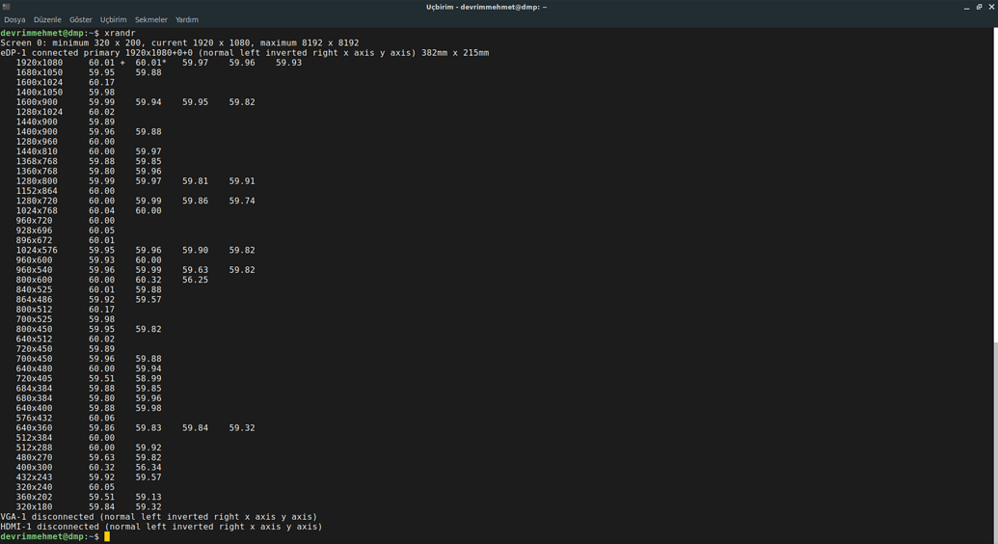The image size is (998, 544).
Task: Restore the terminal window size
Action: pos(979,7)
